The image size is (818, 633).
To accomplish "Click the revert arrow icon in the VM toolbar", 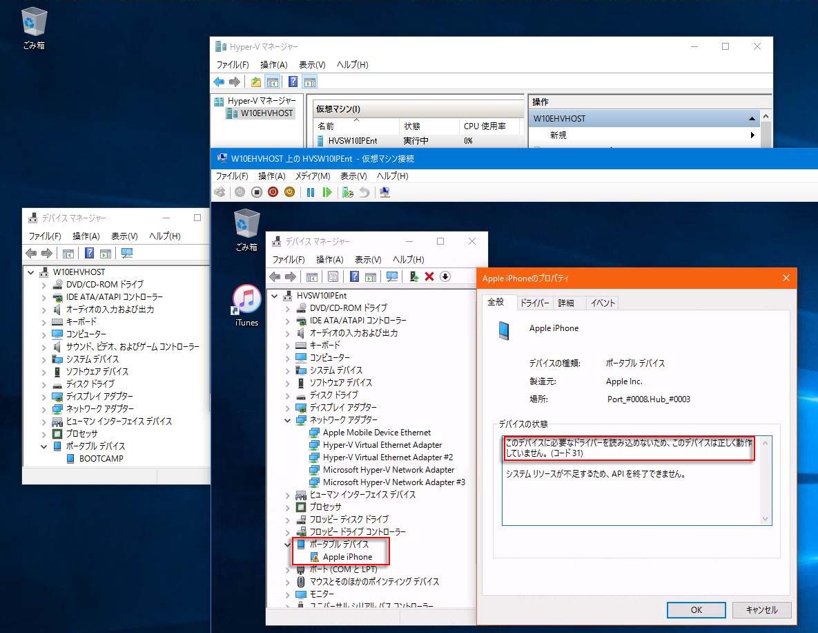I will click(364, 192).
